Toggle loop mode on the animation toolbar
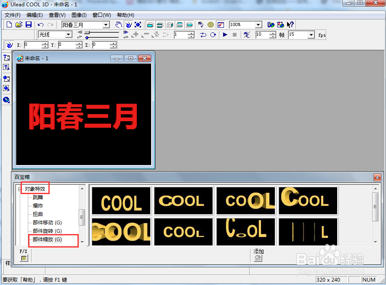The image size is (386, 285). point(213,35)
